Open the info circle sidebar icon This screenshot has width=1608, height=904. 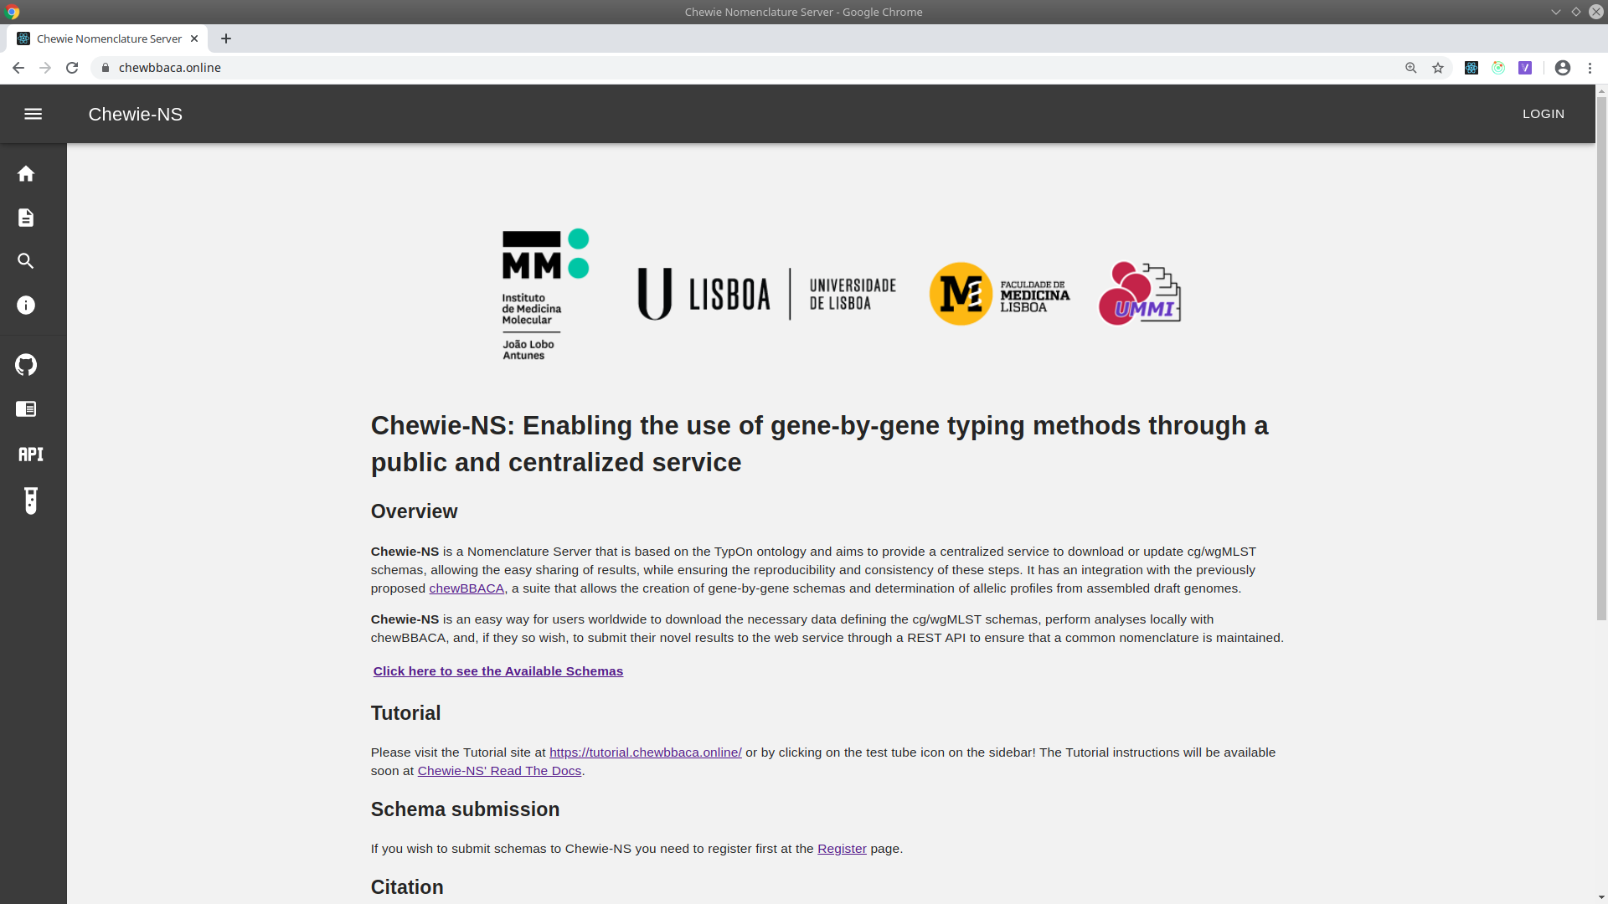(26, 306)
